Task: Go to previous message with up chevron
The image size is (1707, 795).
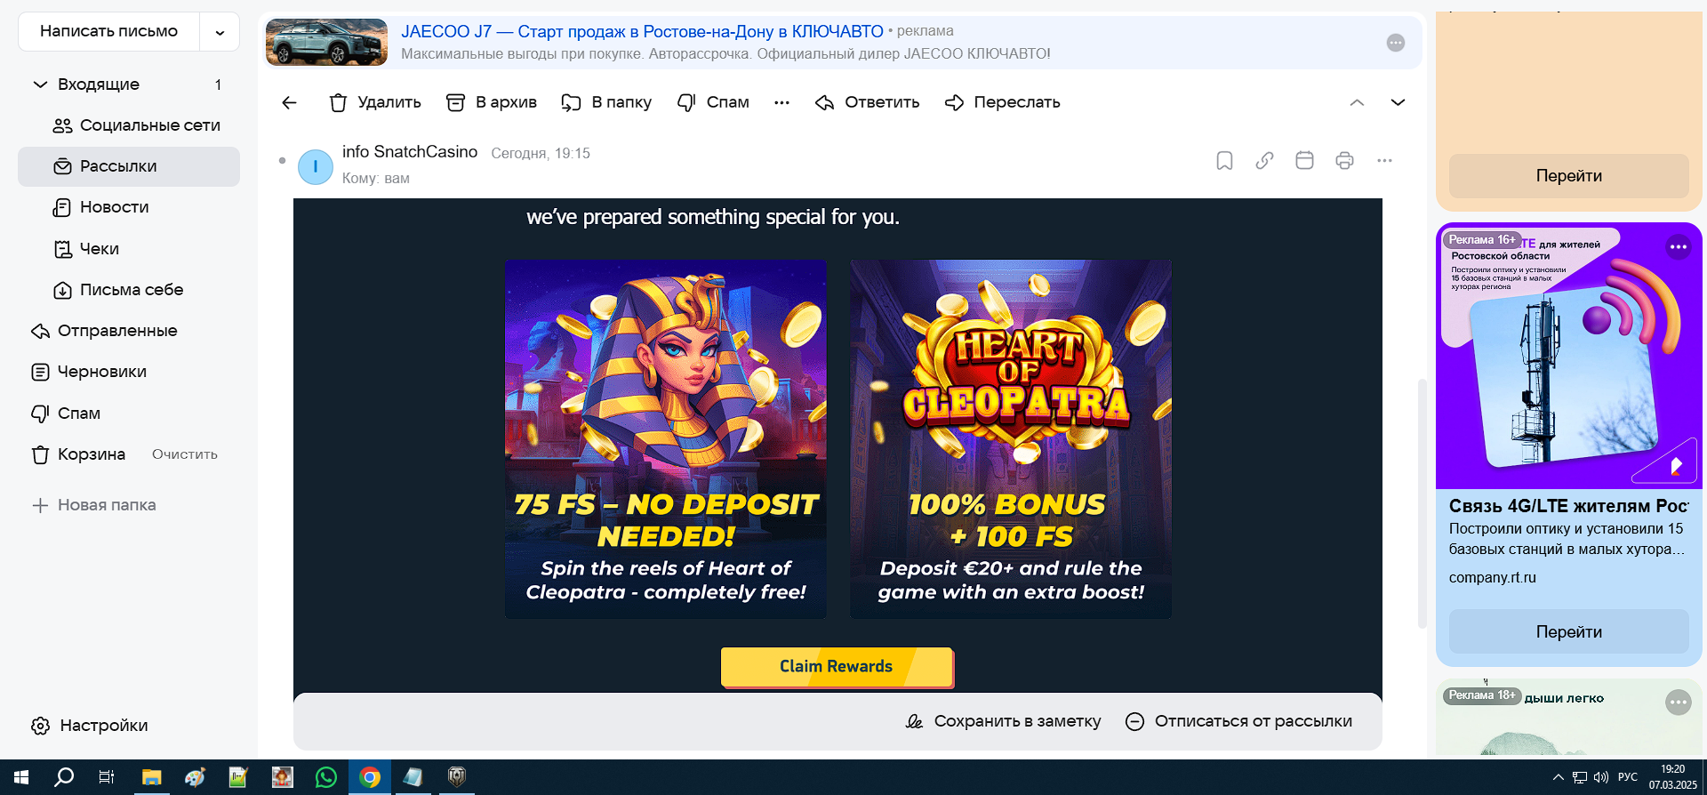Action: pos(1357,102)
